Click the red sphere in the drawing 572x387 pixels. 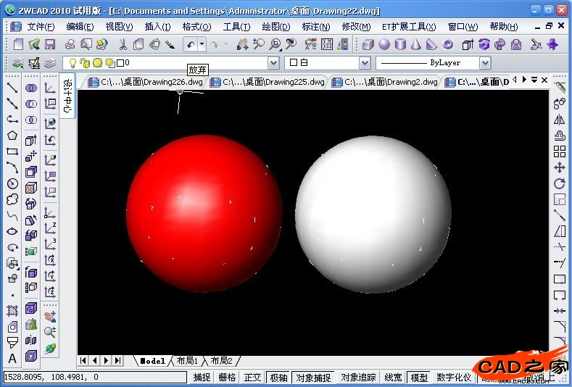204,213
